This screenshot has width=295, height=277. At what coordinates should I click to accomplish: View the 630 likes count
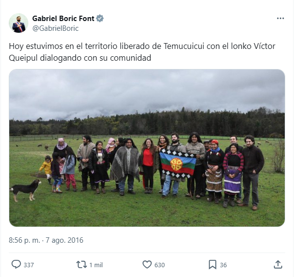pos(160,265)
